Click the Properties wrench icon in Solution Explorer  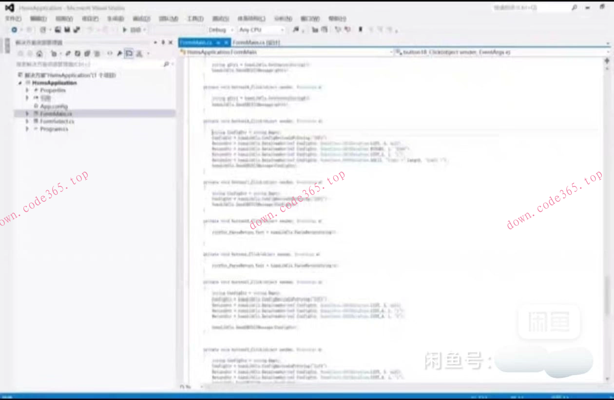click(x=119, y=54)
